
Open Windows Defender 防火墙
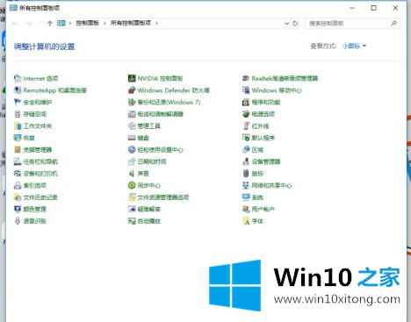[169, 90]
